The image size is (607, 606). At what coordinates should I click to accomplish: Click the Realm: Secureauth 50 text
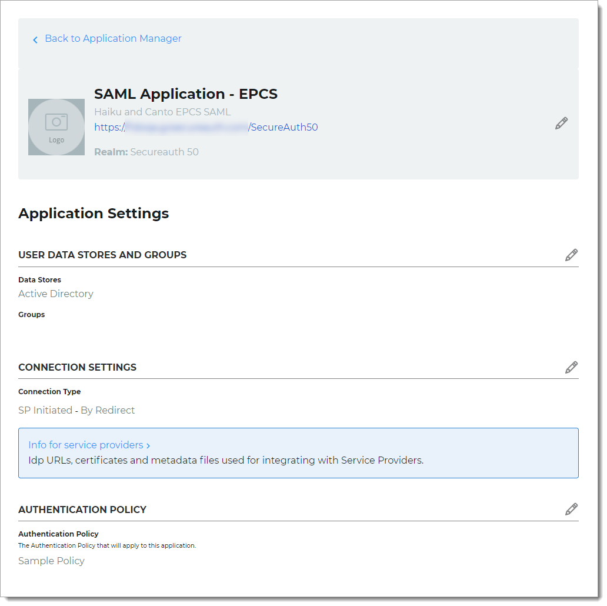pos(146,152)
